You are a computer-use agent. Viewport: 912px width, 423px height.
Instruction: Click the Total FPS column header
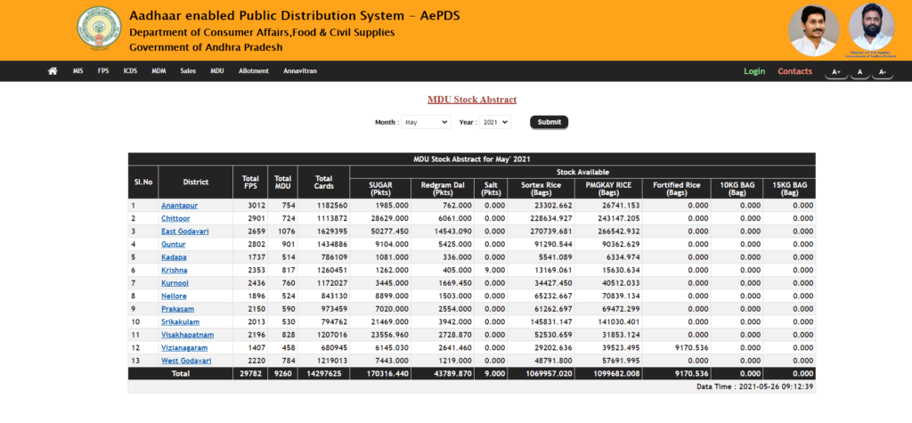coord(250,183)
